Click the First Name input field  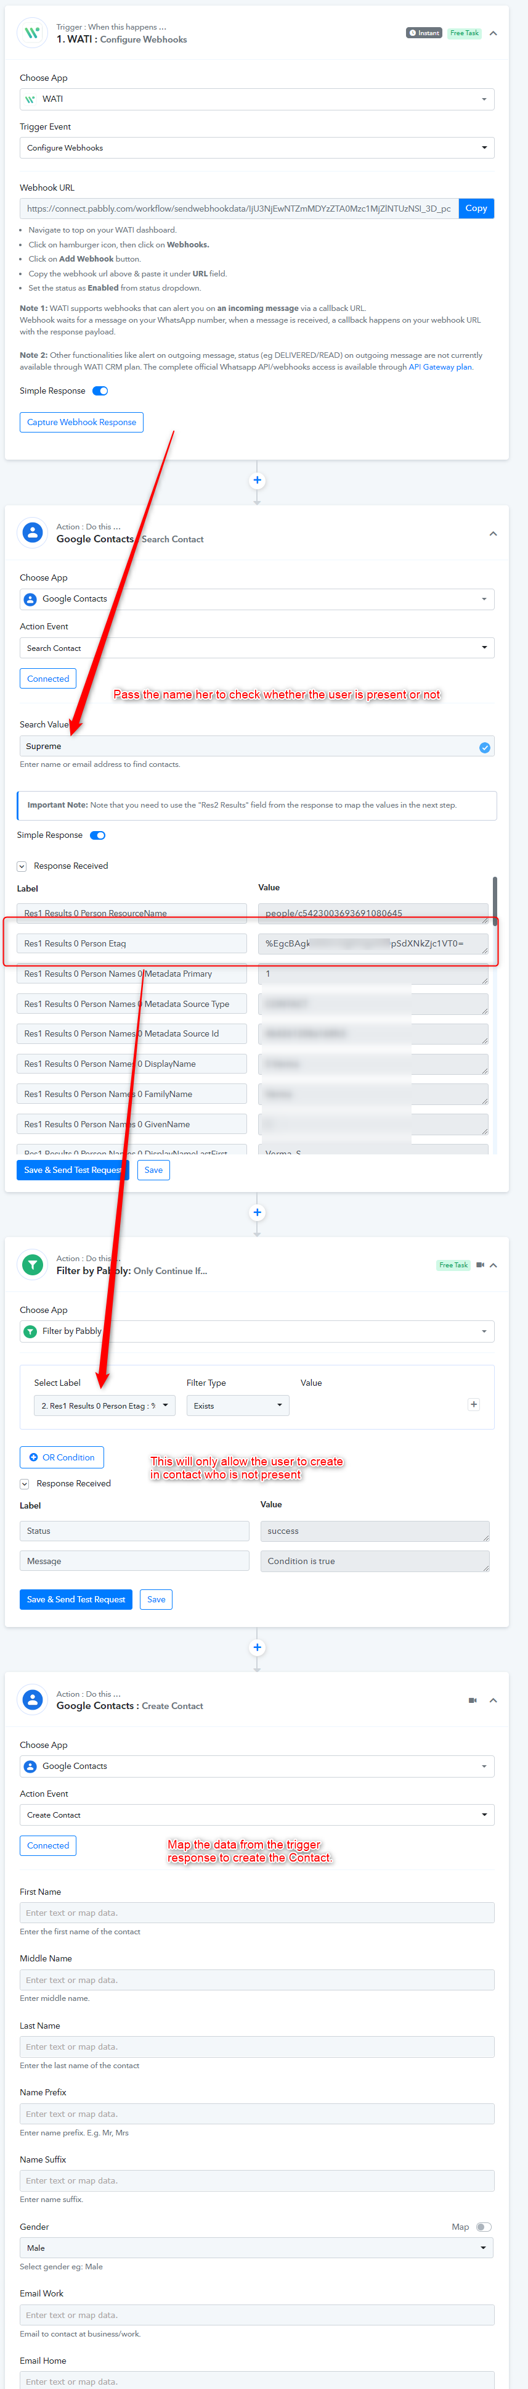256,1913
